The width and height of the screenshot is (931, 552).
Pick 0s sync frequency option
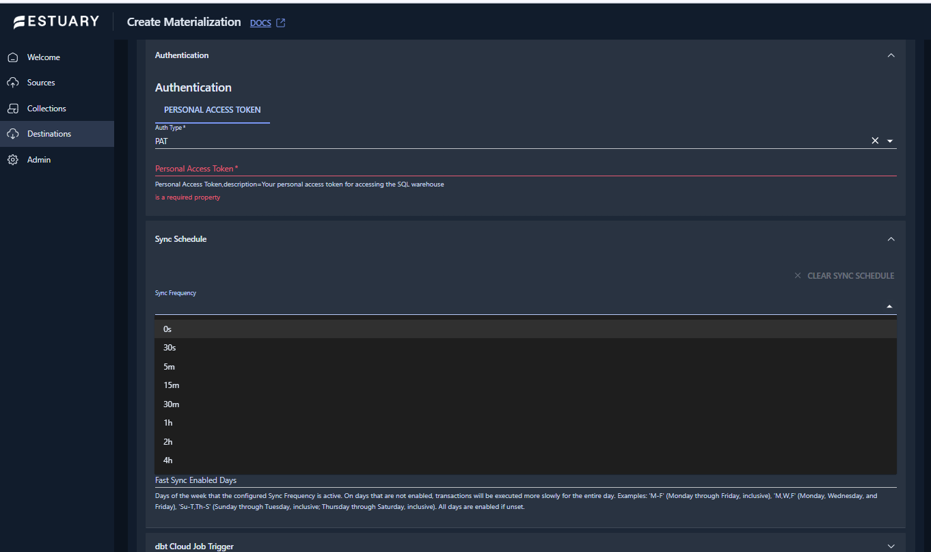coord(167,329)
